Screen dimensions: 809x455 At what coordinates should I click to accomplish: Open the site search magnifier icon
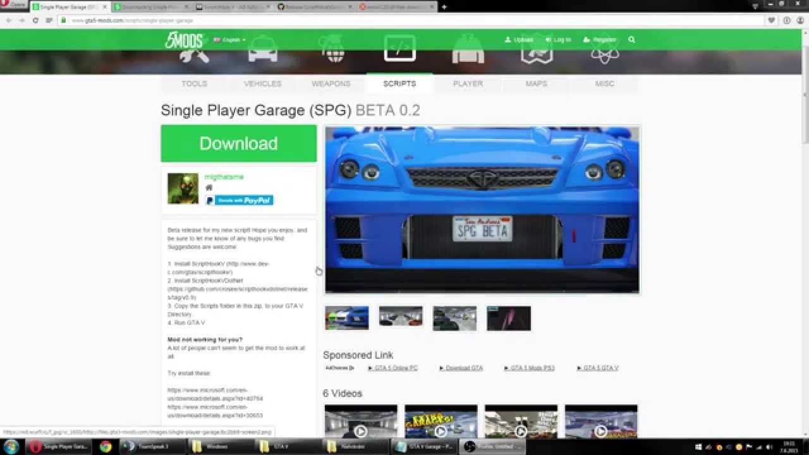(631, 40)
